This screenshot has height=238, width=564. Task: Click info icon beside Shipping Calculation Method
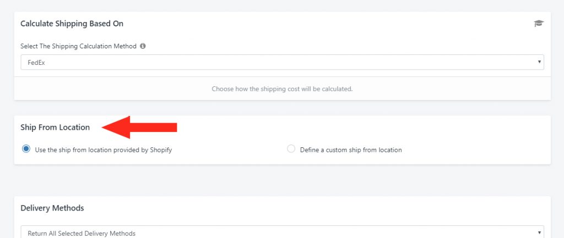(143, 47)
